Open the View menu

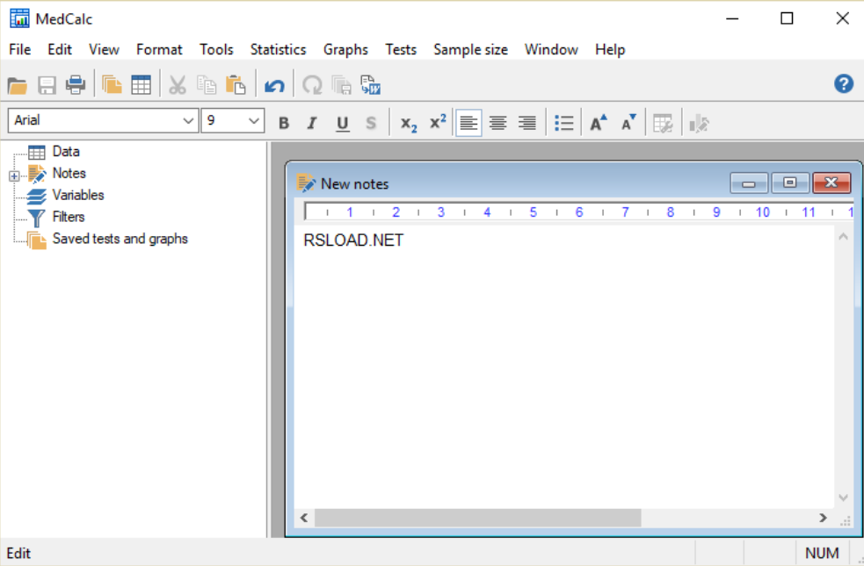[x=104, y=49]
